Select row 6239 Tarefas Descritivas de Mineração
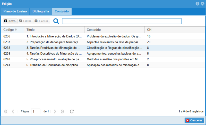 tap(54, 54)
